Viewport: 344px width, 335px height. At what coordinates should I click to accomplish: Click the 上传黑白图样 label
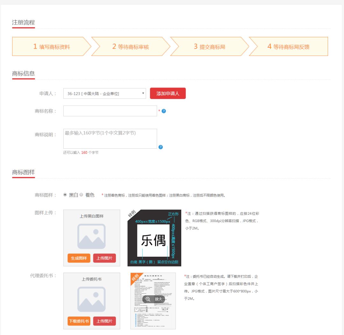(91, 216)
